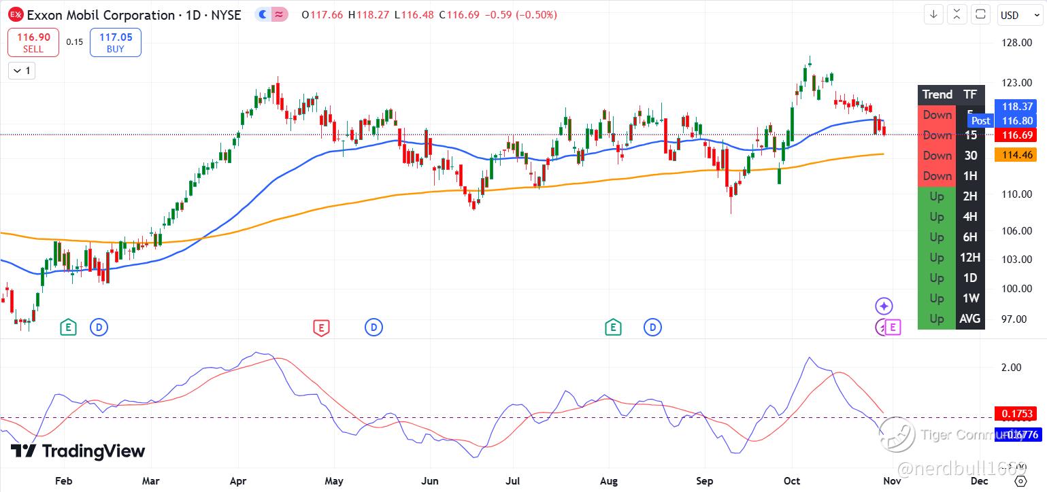Click the collapse-panes arrows icon
The image size is (1047, 492).
point(957,14)
